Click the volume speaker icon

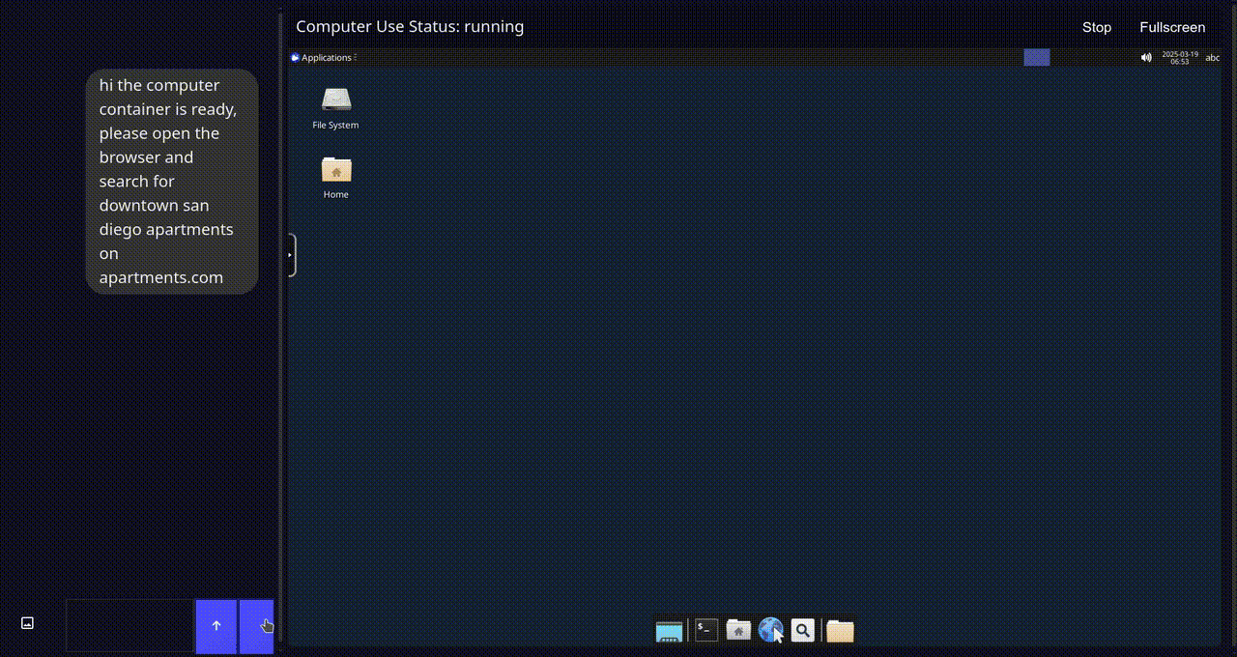click(x=1146, y=58)
